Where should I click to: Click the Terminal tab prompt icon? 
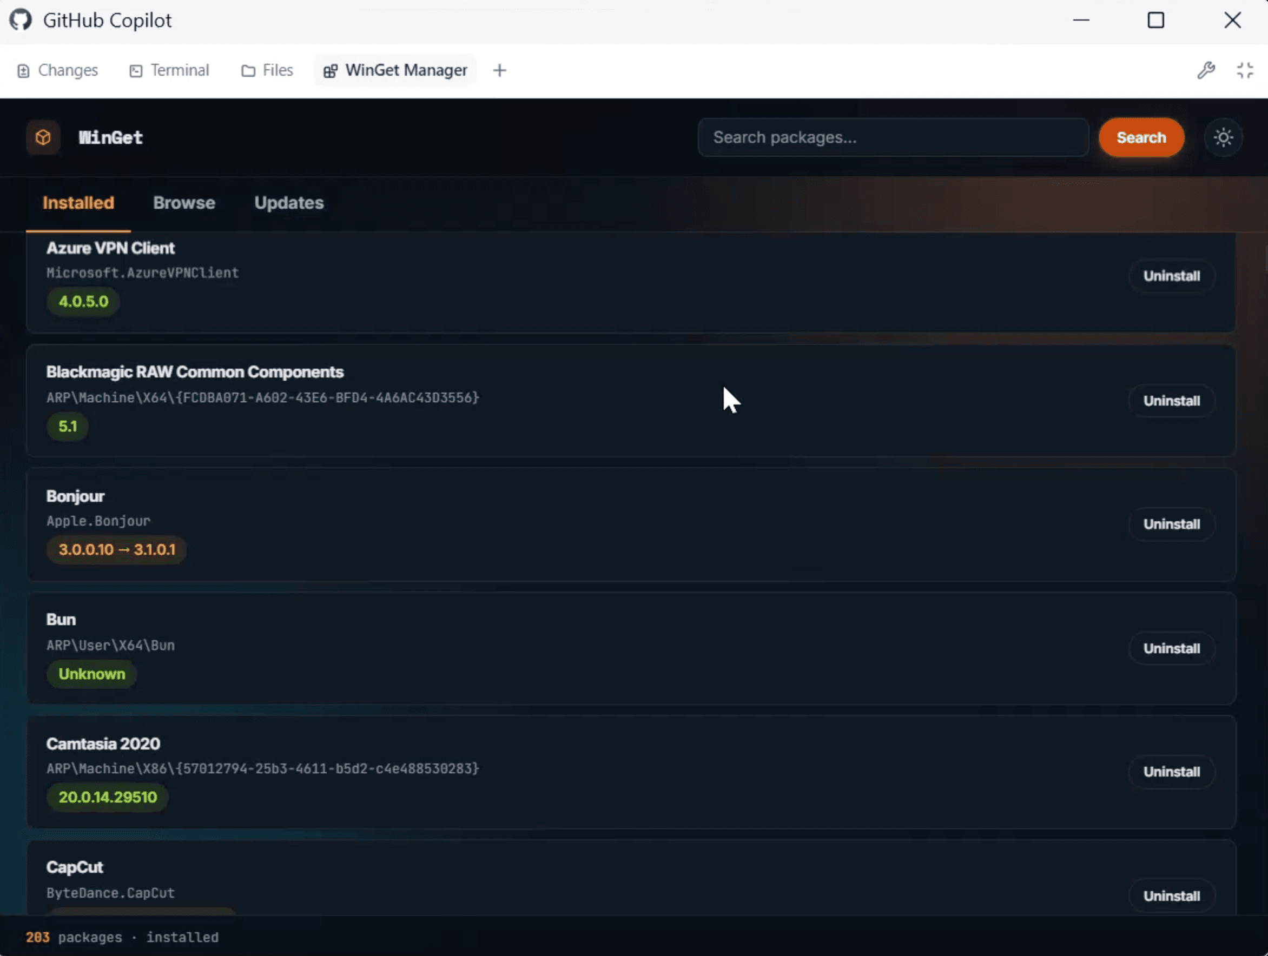click(x=136, y=70)
